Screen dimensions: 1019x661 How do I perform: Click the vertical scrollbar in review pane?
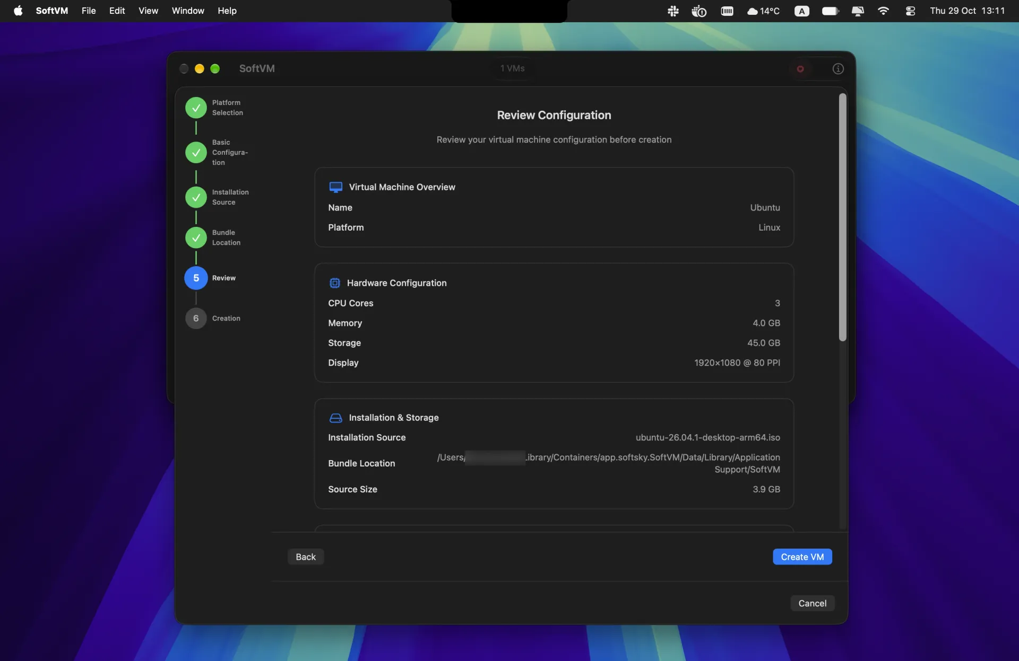(x=842, y=217)
